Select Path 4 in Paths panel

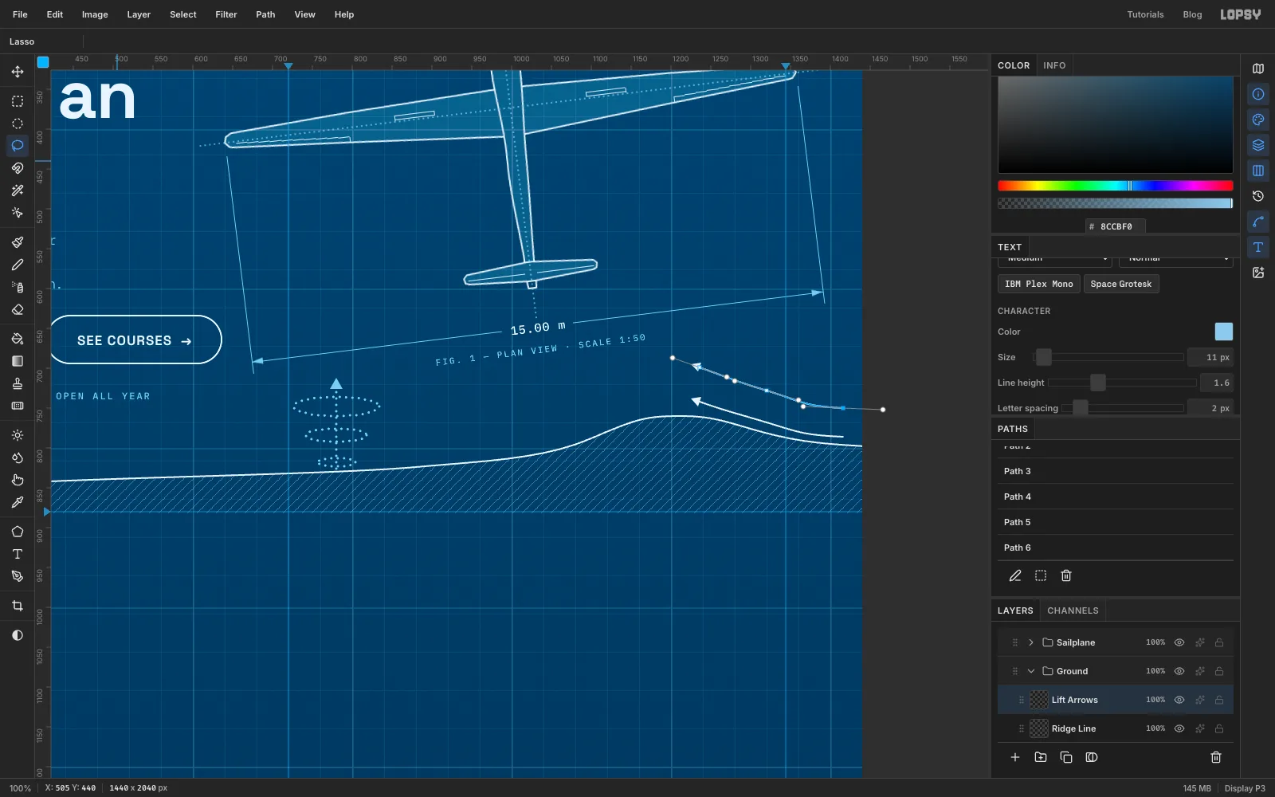click(x=1115, y=497)
